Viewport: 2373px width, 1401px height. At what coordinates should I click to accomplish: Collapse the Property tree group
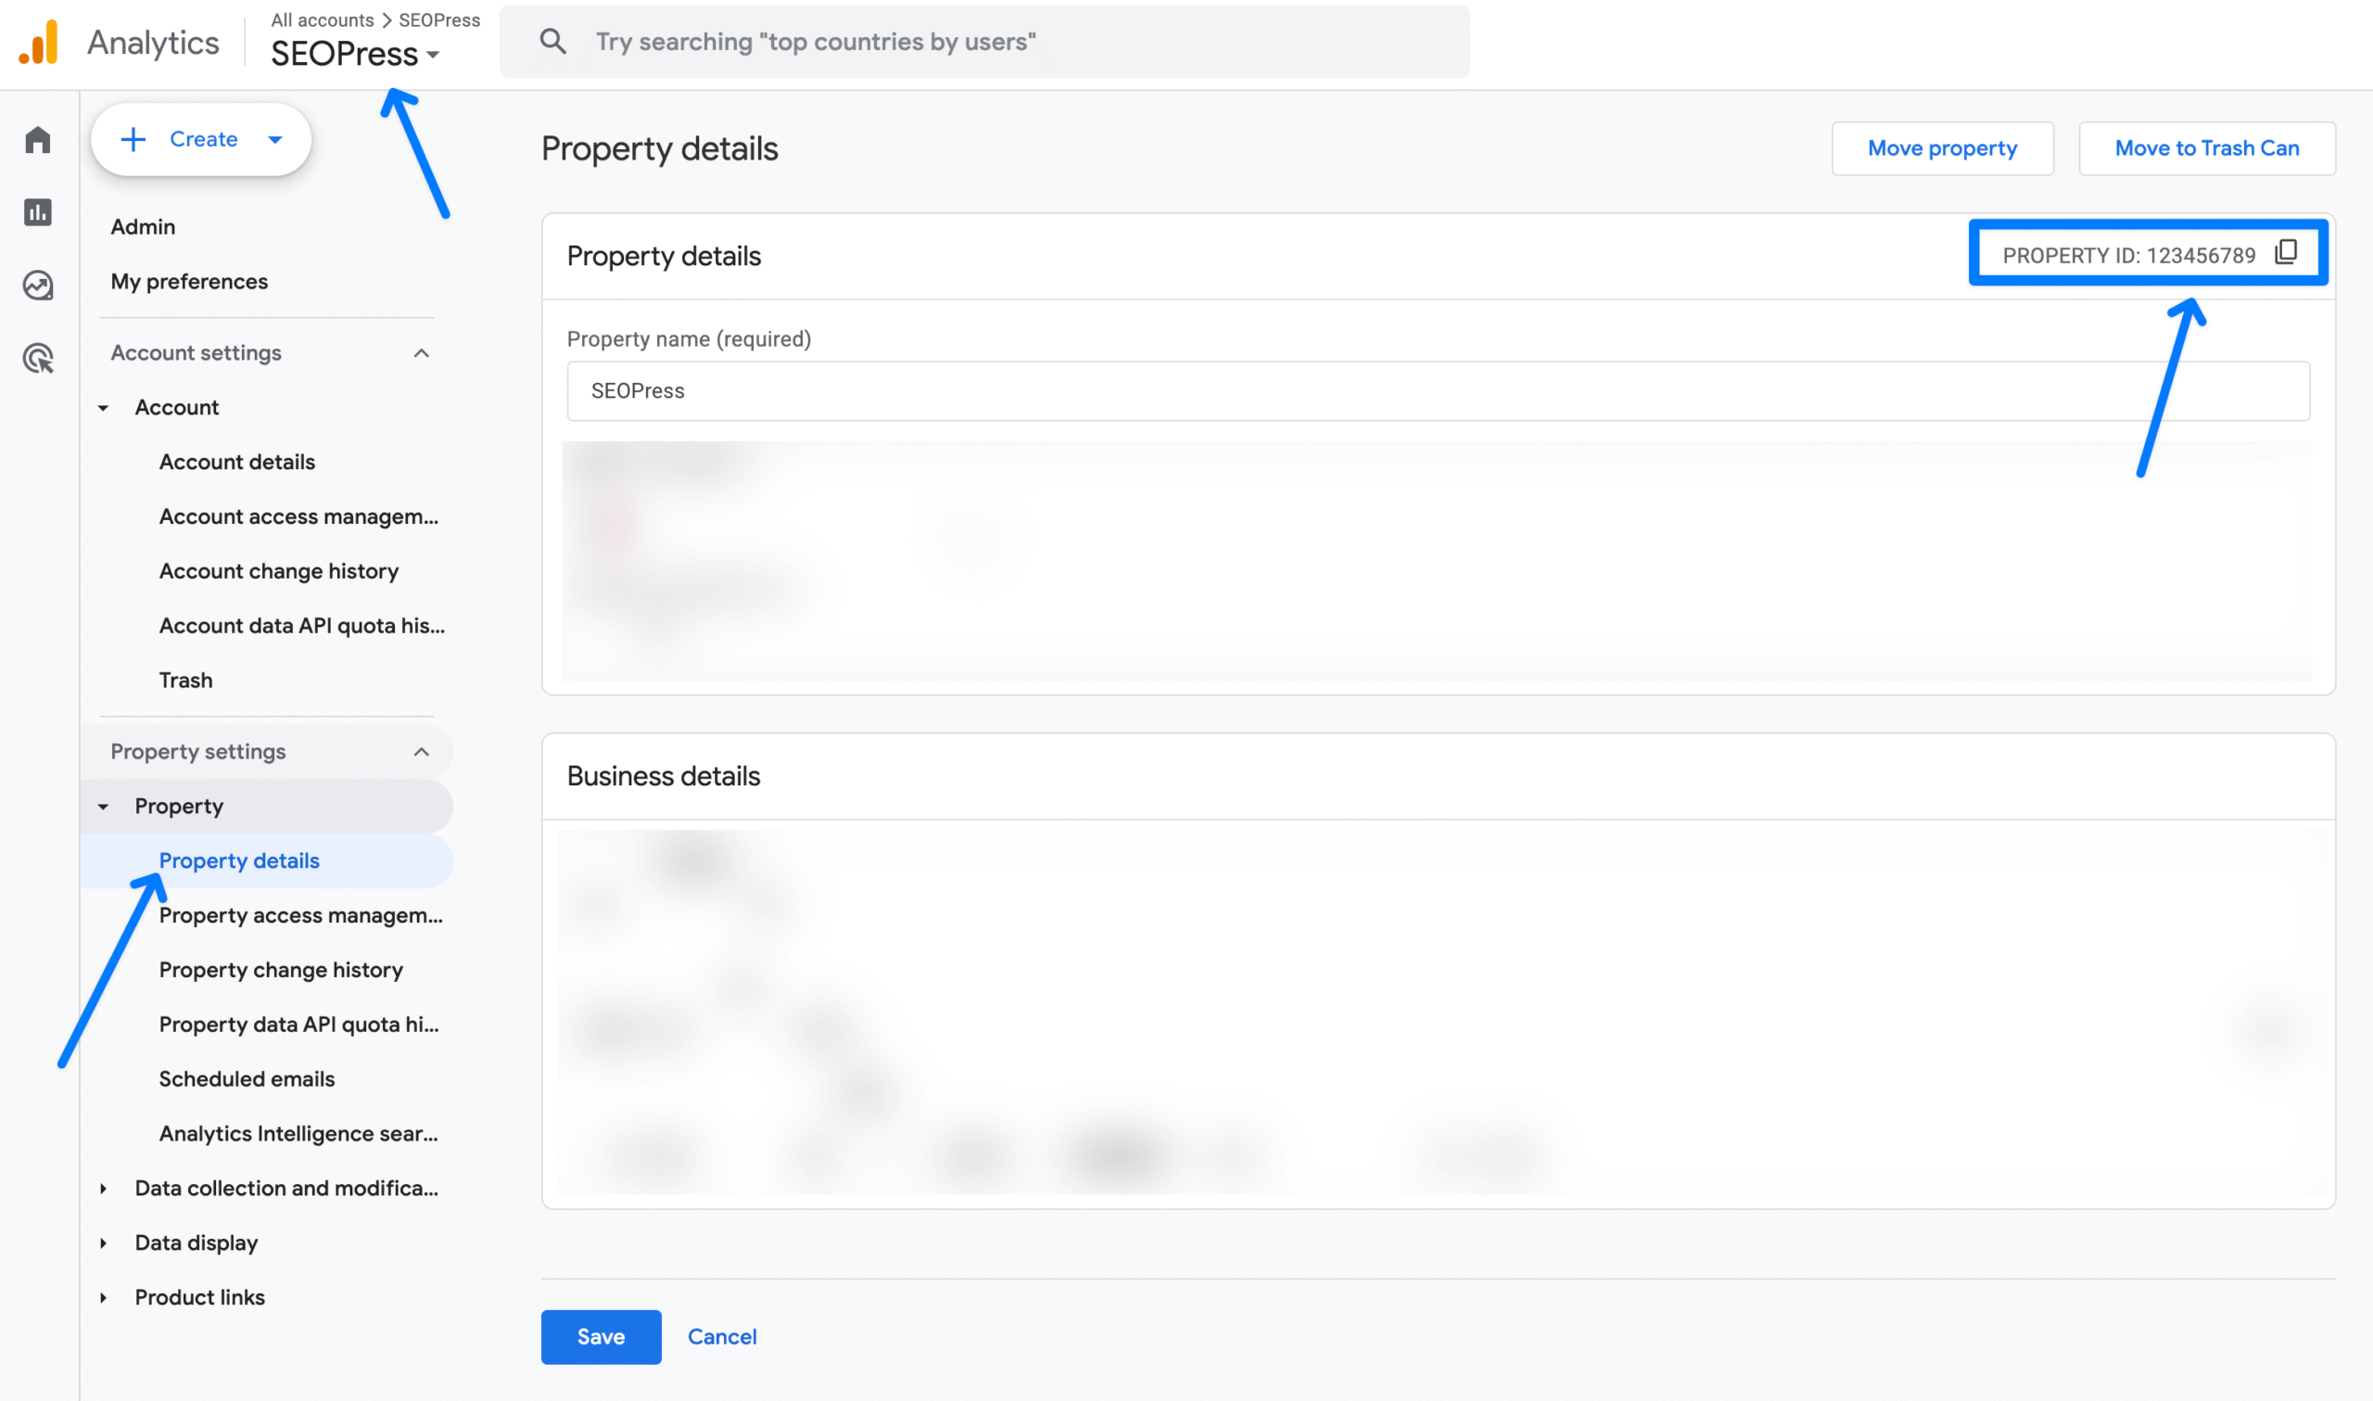[x=104, y=808]
